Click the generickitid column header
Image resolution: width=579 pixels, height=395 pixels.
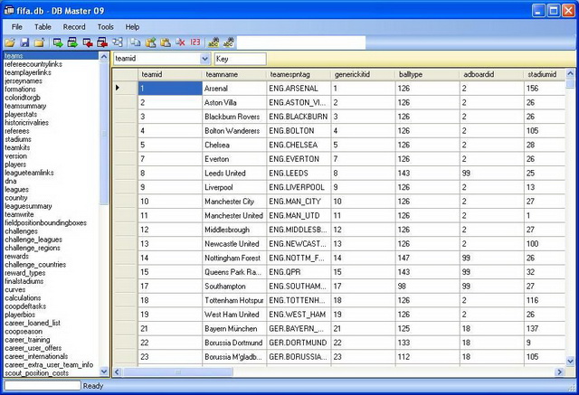click(363, 74)
